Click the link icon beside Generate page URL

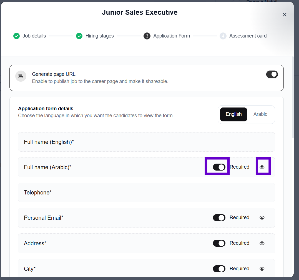click(x=21, y=76)
